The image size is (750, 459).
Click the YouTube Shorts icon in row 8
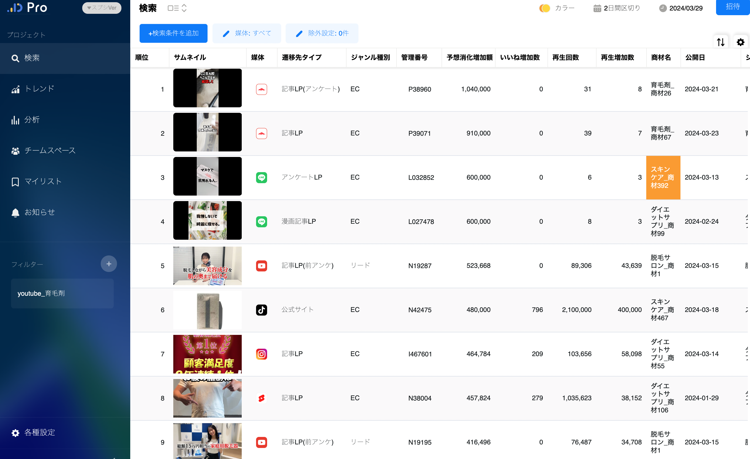tap(261, 398)
